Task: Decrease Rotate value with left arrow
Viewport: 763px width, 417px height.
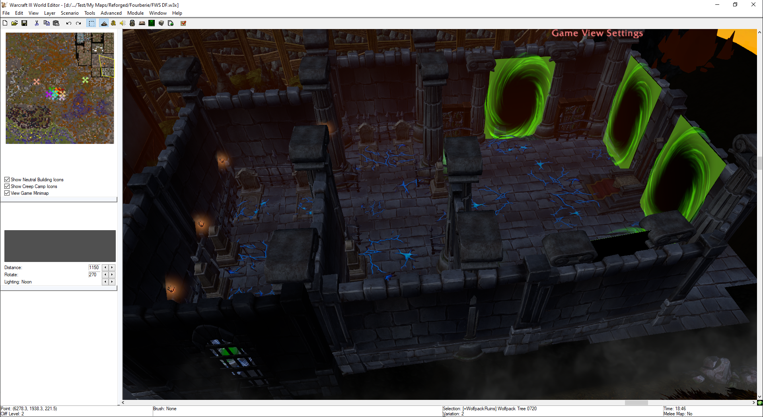Action: pos(105,275)
